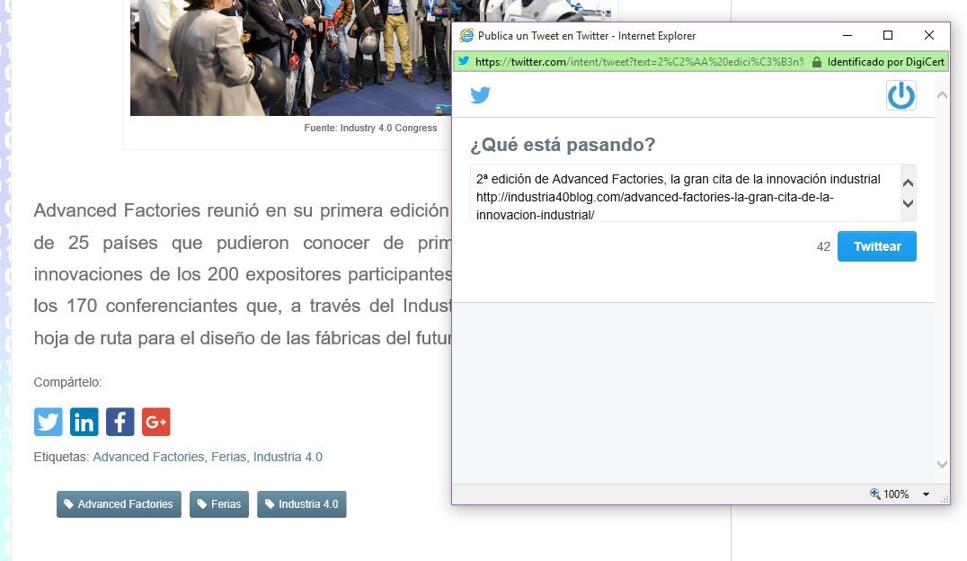Click the blue power icon in the tweet popup
The height and width of the screenshot is (561, 967).
[901, 95]
